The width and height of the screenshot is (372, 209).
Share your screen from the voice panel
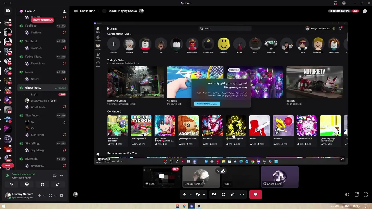point(27,184)
